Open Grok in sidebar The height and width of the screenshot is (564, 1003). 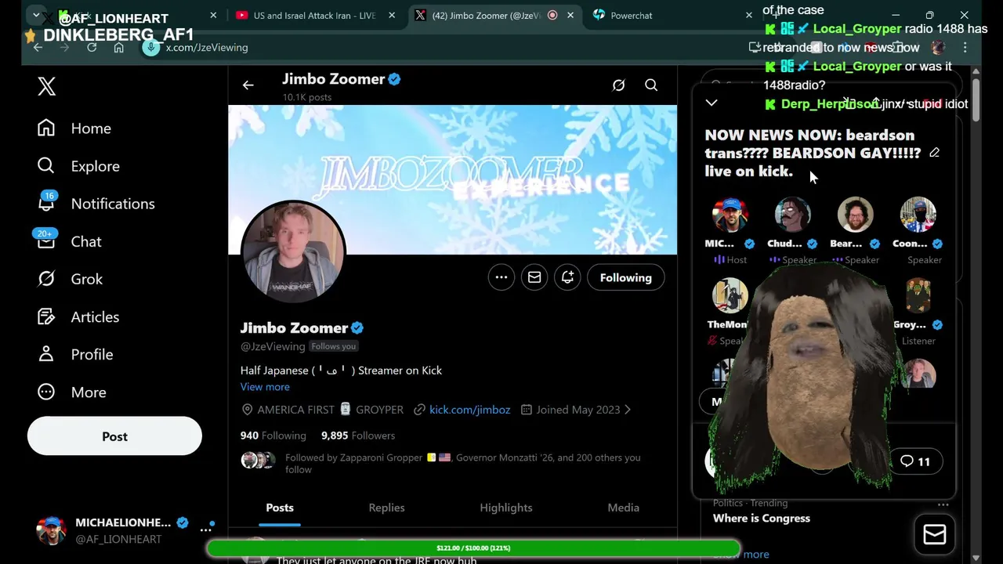click(70, 279)
